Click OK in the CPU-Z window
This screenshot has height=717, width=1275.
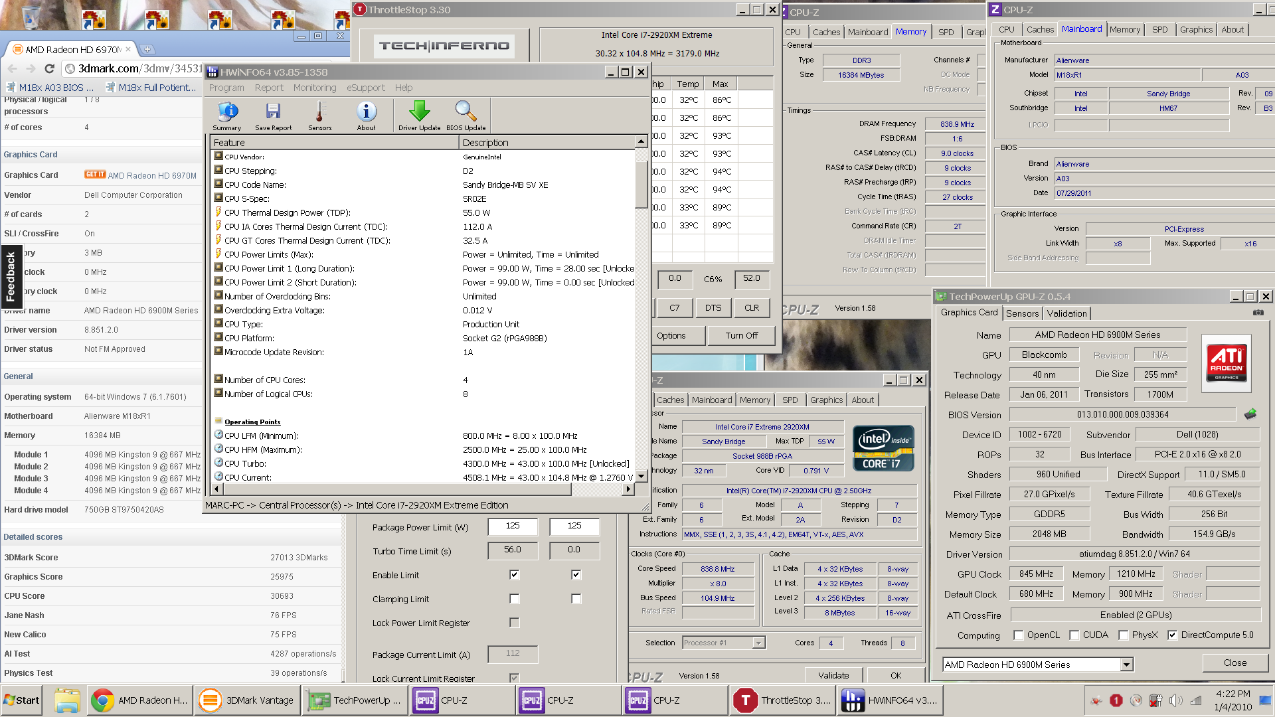pyautogui.click(x=896, y=675)
